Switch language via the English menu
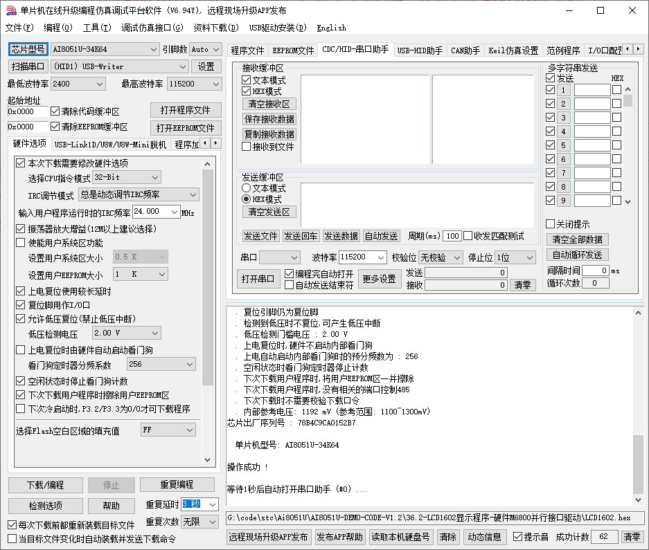 click(x=332, y=28)
